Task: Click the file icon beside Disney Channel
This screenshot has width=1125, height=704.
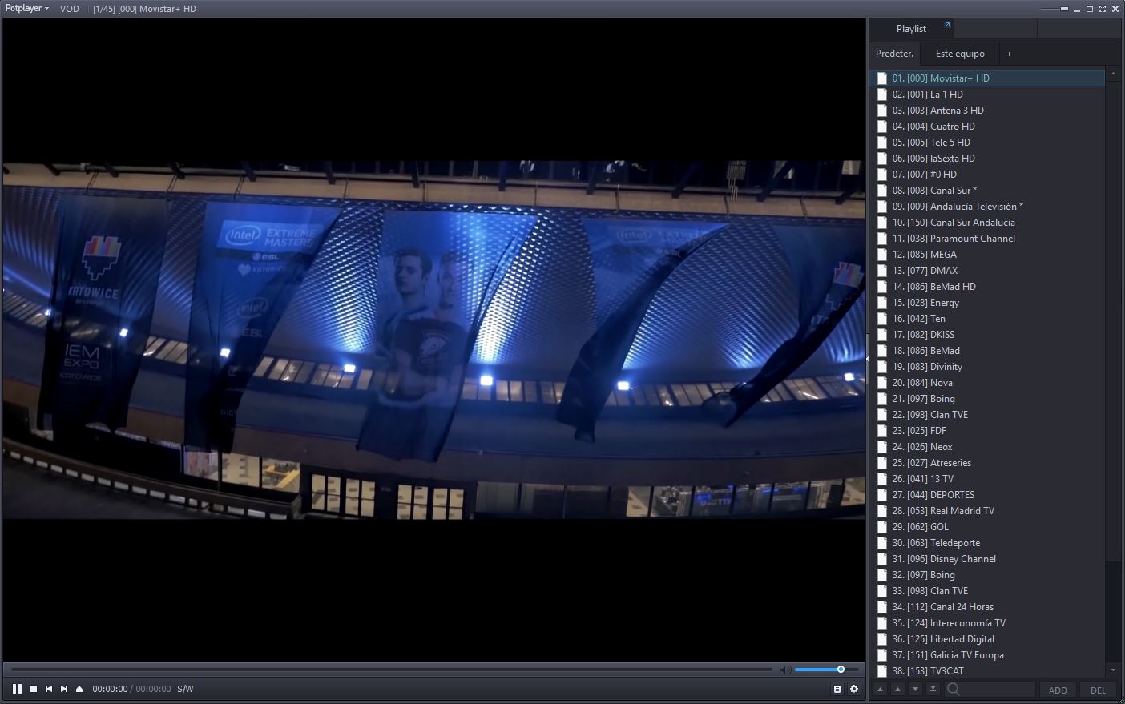Action: point(882,559)
